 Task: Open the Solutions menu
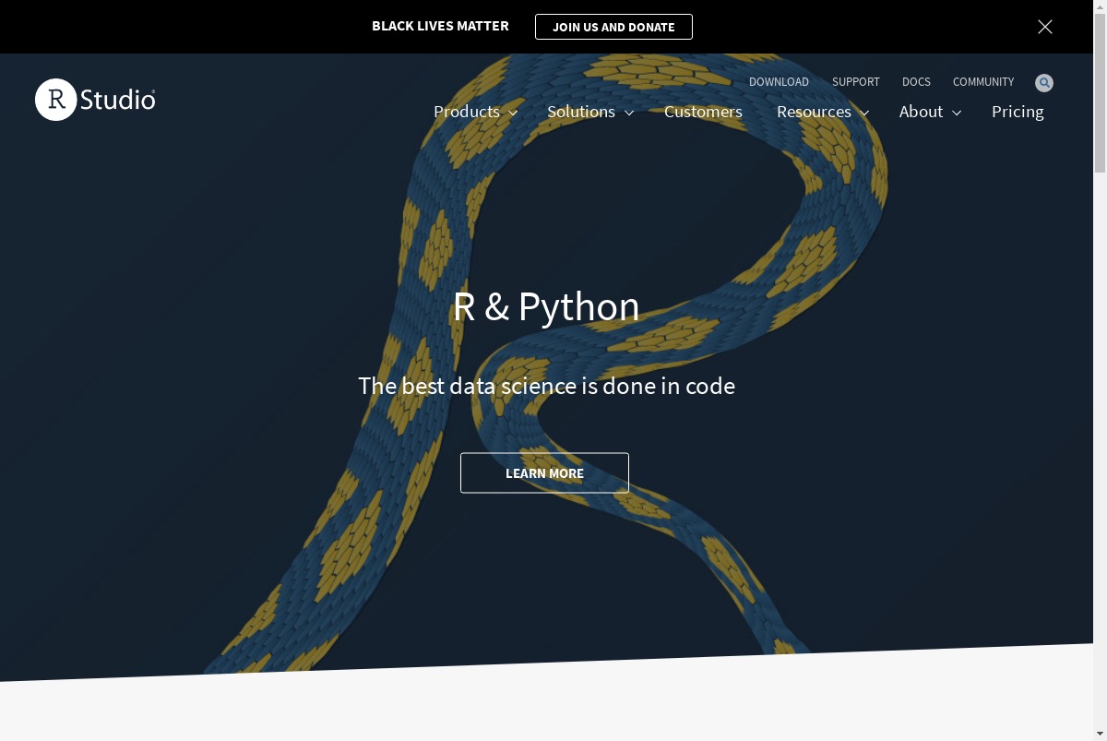[581, 112]
